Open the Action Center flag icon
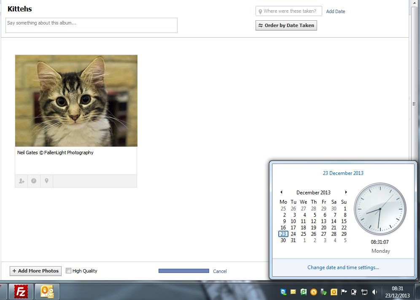Viewport: 420px width, 300px height. pos(344,292)
